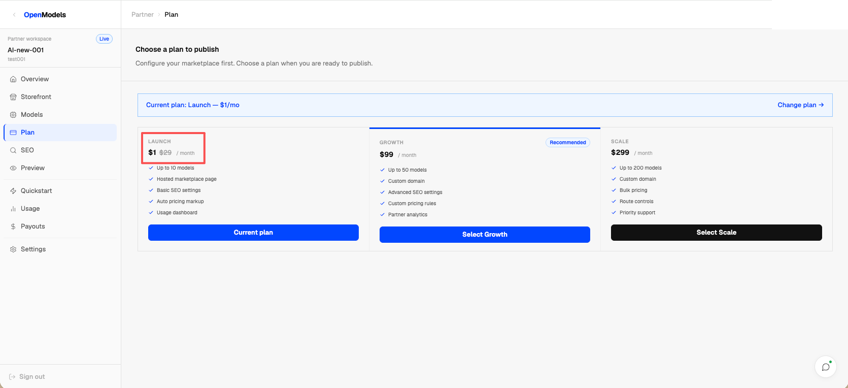Click the checkmark beside 'Custom domain' in Growth
The image size is (848, 388).
[x=383, y=181]
